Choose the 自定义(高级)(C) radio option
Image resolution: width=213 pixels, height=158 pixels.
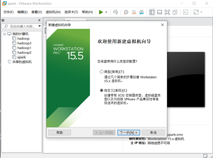pyautogui.click(x=102, y=90)
